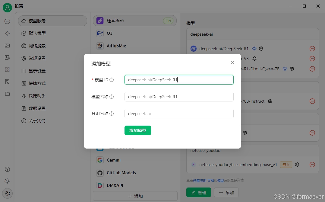
Task: Open settings gear for the V3 model
Action: coord(254,59)
